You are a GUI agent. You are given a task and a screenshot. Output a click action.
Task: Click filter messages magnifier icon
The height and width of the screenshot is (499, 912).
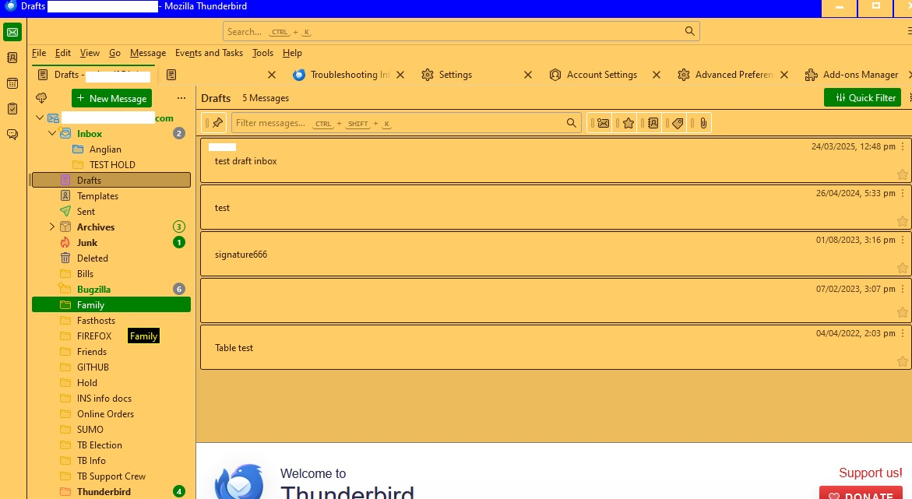(x=571, y=123)
